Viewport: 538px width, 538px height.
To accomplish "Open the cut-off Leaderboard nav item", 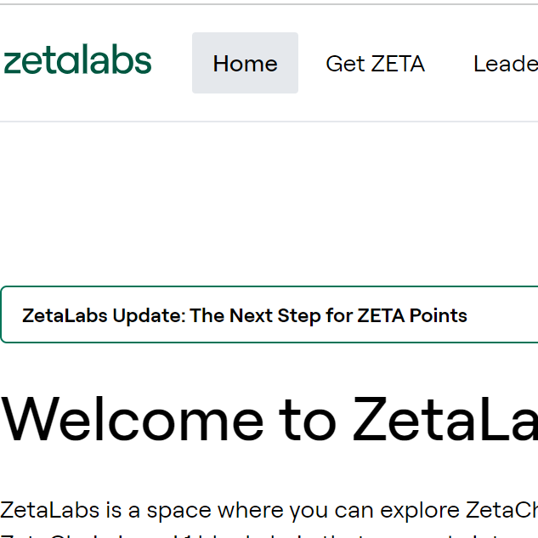I will (506, 63).
